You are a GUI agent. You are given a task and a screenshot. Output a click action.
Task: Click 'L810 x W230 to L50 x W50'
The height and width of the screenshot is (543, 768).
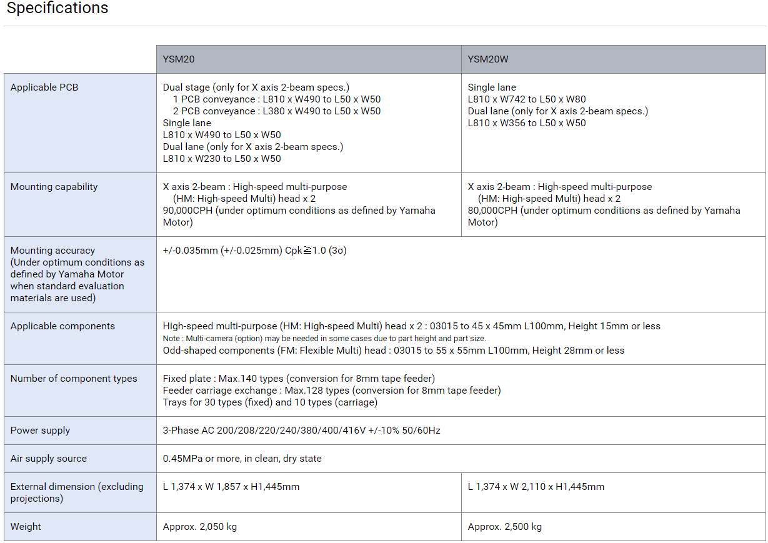[x=222, y=159]
